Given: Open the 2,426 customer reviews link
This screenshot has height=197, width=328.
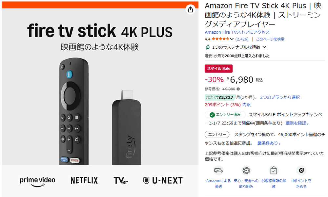Looking at the screenshot, I should coord(242,39).
